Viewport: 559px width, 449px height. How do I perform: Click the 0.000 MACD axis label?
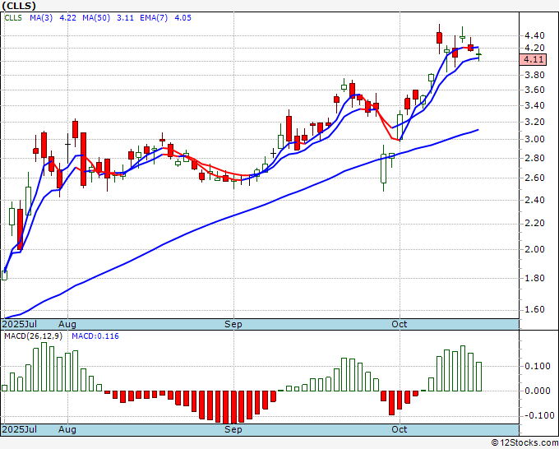pyautogui.click(x=538, y=391)
